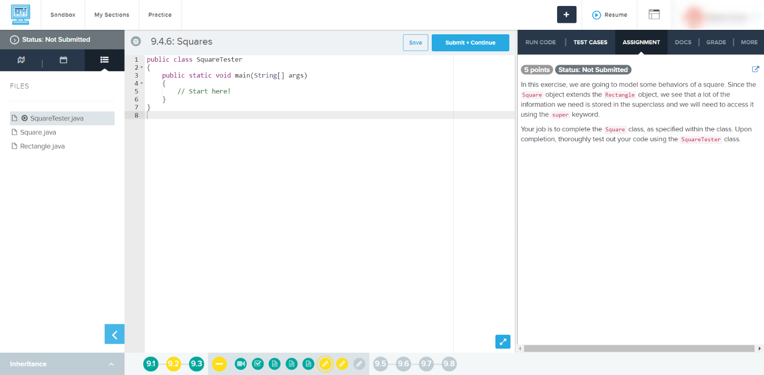Select the ringed yellow pencil exercise
This screenshot has width=764, height=375.
click(x=325, y=364)
